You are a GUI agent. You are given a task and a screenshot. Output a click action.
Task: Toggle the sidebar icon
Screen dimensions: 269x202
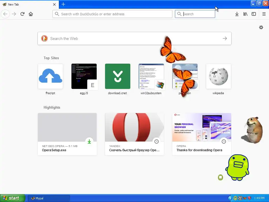pos(254,14)
